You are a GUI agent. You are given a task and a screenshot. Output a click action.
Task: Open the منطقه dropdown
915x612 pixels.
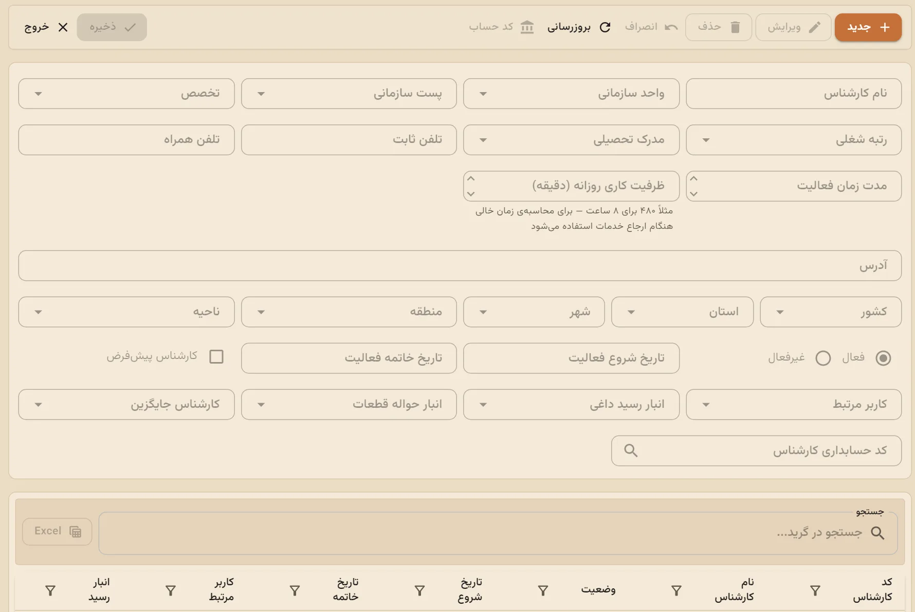point(349,312)
